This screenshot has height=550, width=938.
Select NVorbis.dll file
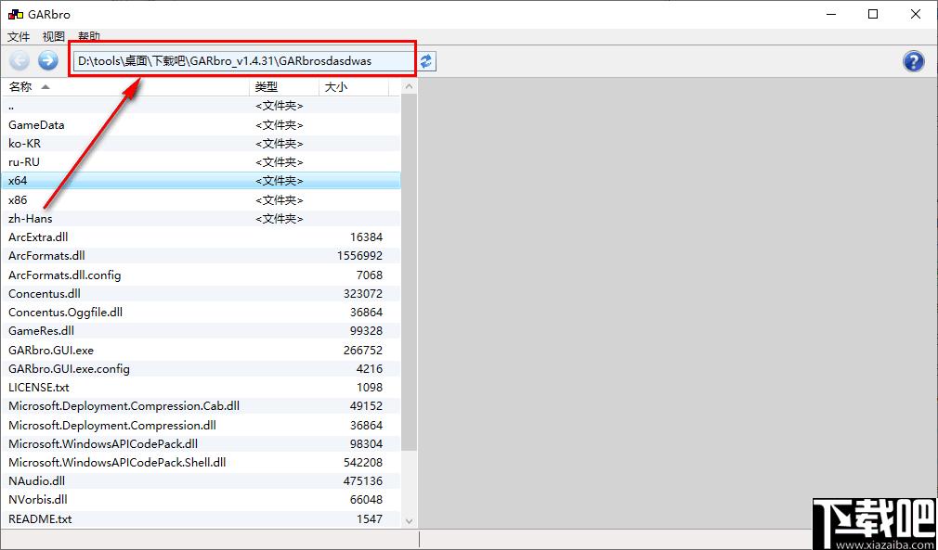click(200, 499)
